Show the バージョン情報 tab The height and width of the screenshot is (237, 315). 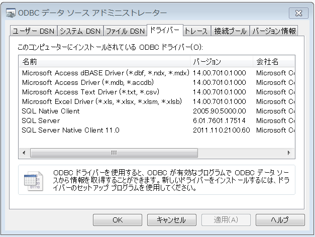[x=274, y=31]
